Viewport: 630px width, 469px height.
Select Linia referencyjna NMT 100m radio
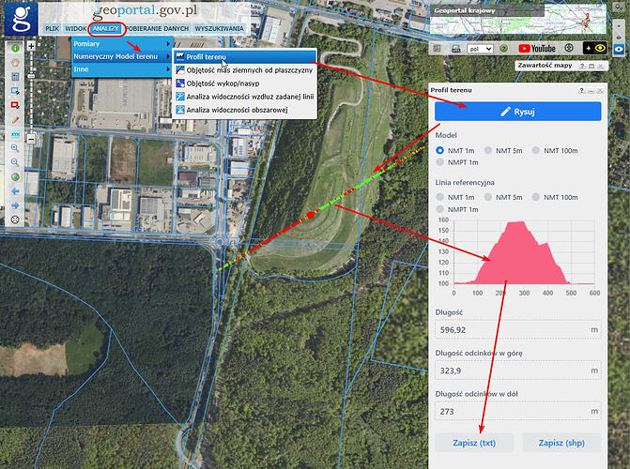[535, 197]
